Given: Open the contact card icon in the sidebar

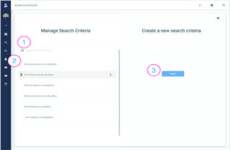Looking at the screenshot, I should point(6,67).
